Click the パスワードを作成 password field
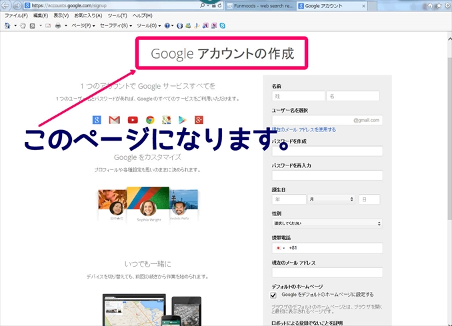The image size is (452, 326). tap(327, 151)
